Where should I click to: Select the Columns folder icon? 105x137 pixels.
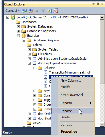pos(40,68)
